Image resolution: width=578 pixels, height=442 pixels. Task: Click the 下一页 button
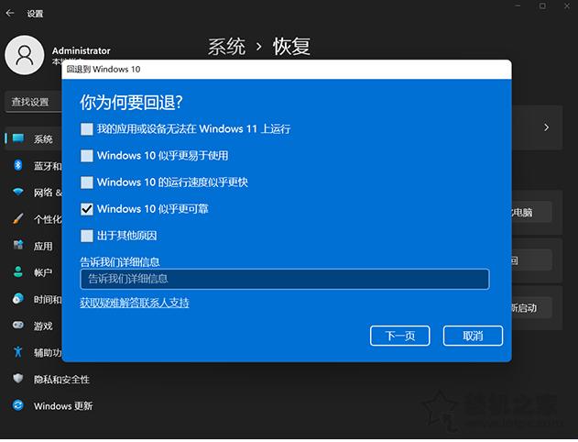point(400,336)
